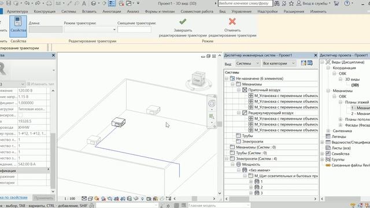This screenshot has width=370, height=208.
Task: Click the Print icon in quick access toolbar
Action: 49,3
